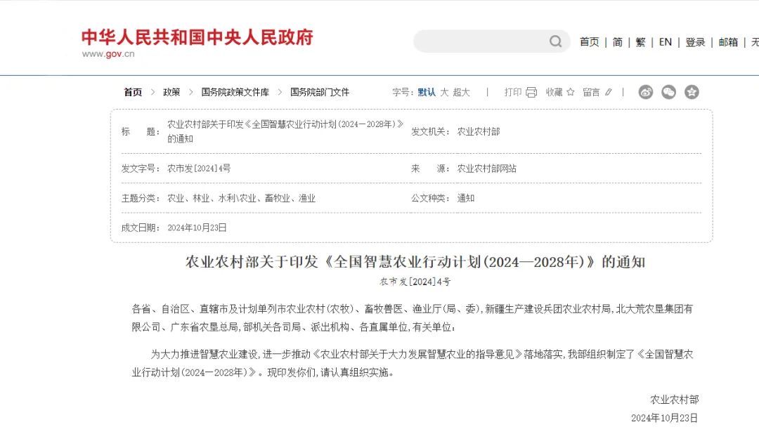This screenshot has width=759, height=434.
Task: Switch to simplified Chinese 简
Action: click(617, 42)
